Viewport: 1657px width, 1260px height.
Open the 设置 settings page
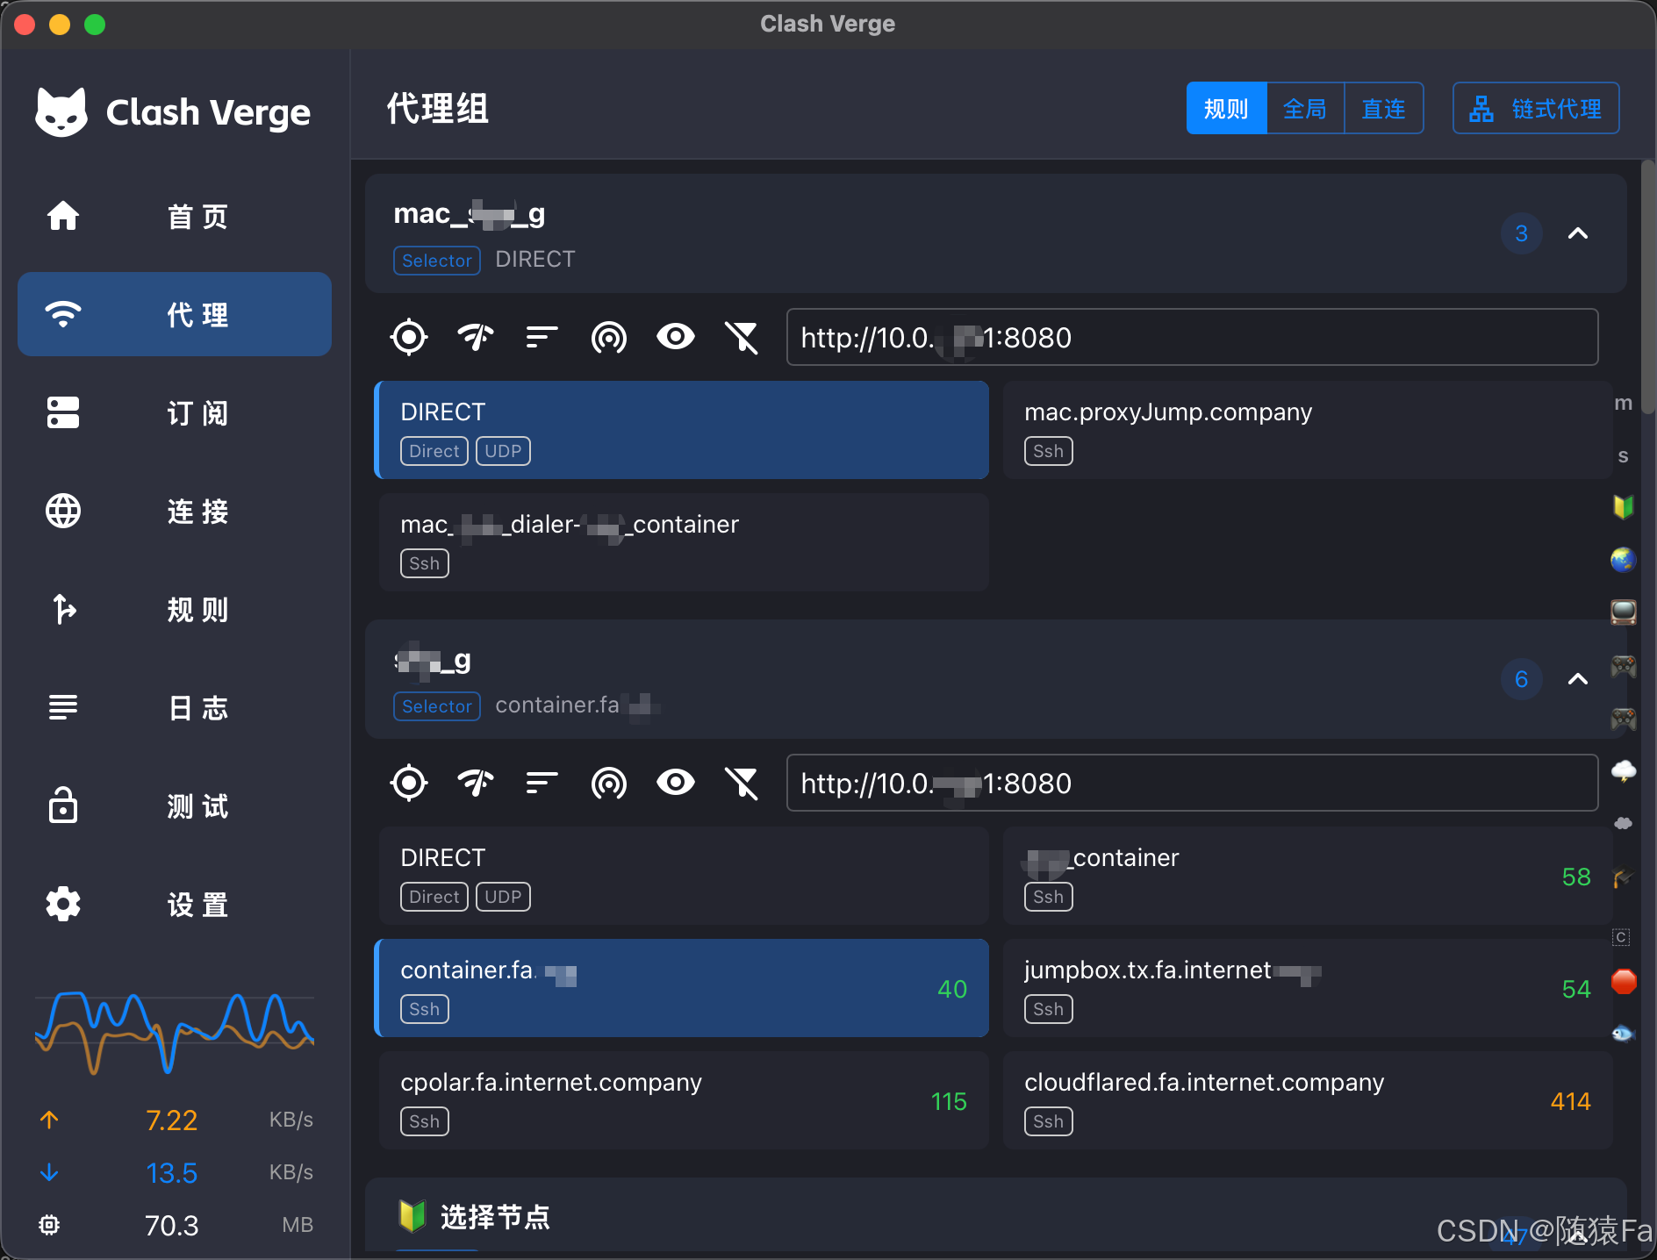click(175, 904)
